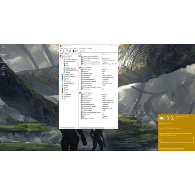Expand the Програми tree node
Image resolution: width=195 pixels, height=195 pixels.
[60, 91]
